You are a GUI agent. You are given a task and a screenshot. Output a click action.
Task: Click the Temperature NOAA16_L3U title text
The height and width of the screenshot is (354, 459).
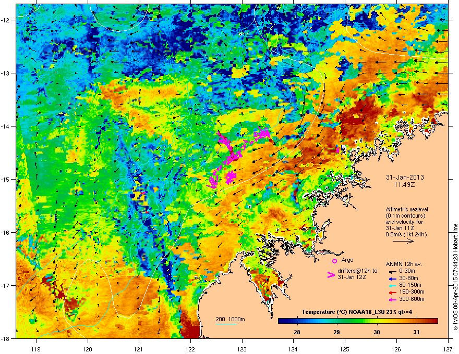pos(357,312)
